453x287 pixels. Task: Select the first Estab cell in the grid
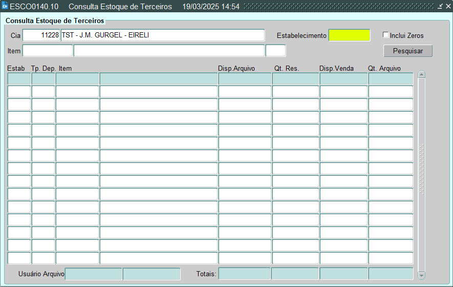pos(19,79)
